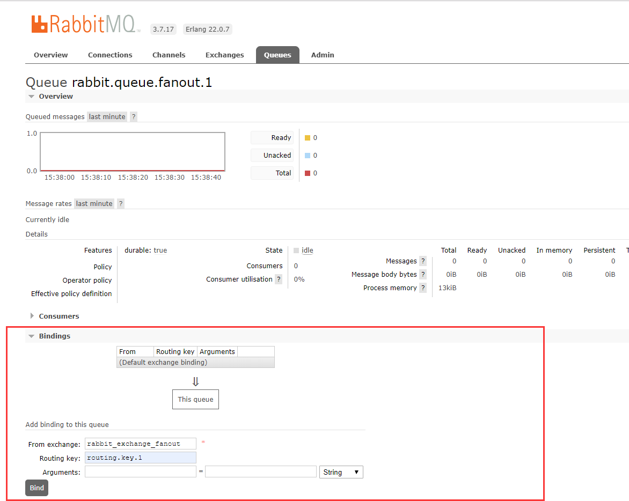Click yellow Ready legend swatch

(308, 138)
